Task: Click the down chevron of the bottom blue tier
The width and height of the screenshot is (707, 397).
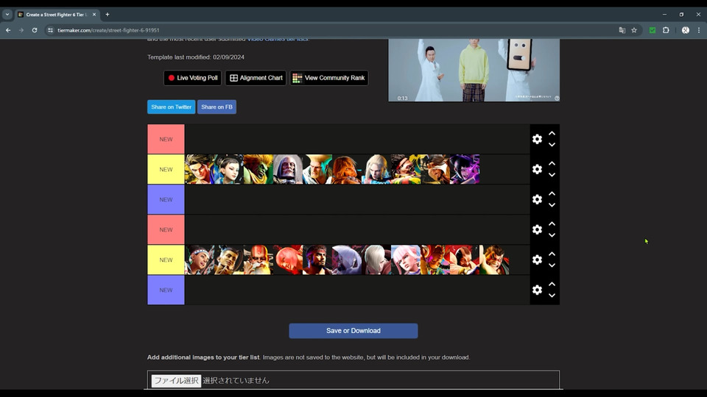Action: point(552,296)
